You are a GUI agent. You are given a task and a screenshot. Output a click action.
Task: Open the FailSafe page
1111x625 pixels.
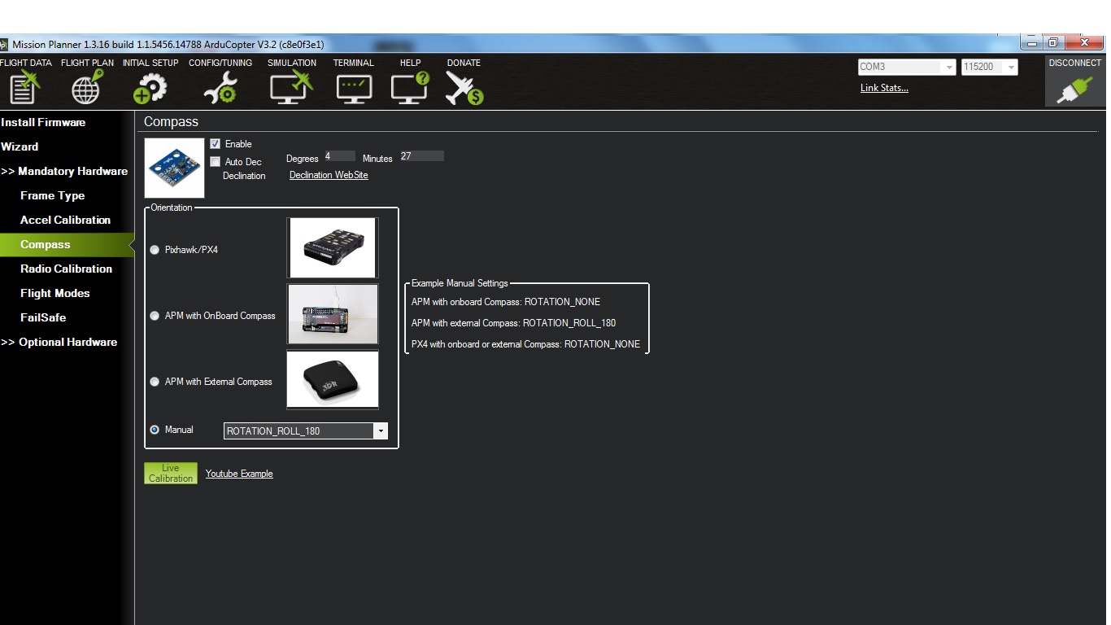coord(42,317)
